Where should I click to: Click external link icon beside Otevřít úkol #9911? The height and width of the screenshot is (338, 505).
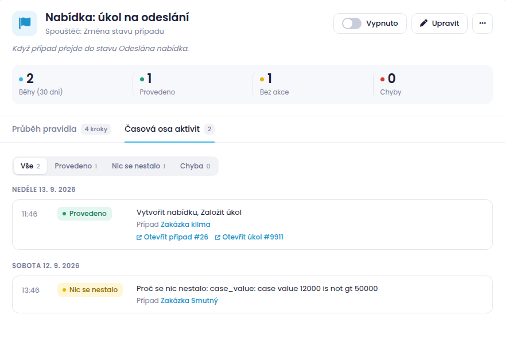click(217, 237)
